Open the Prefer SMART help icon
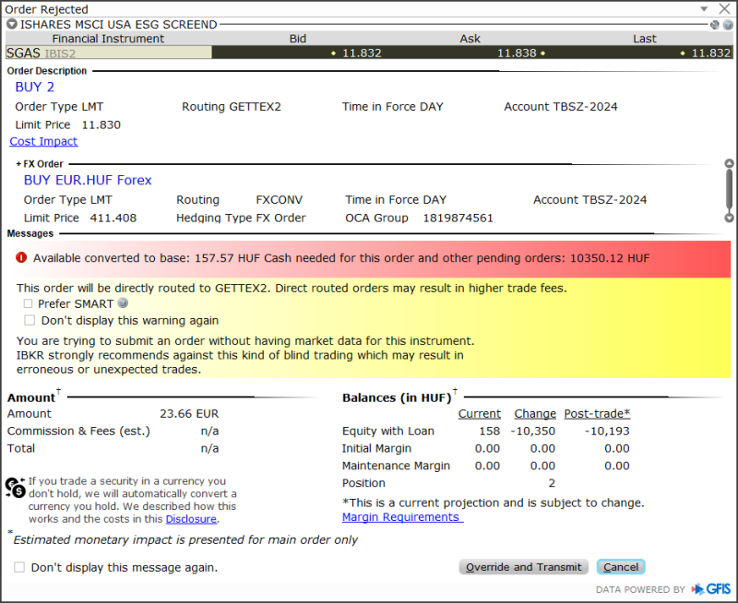This screenshot has height=603, width=738. click(123, 303)
